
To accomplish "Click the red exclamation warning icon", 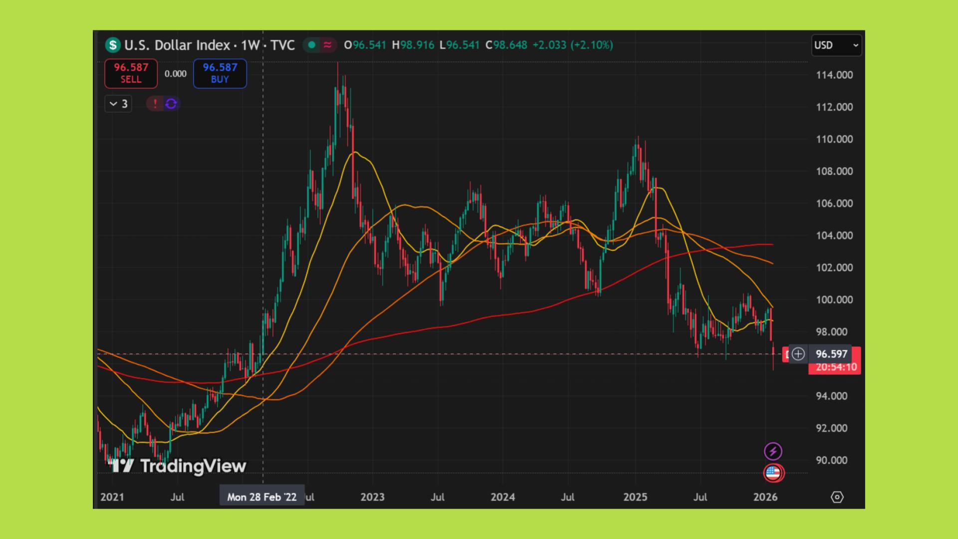I will click(155, 104).
